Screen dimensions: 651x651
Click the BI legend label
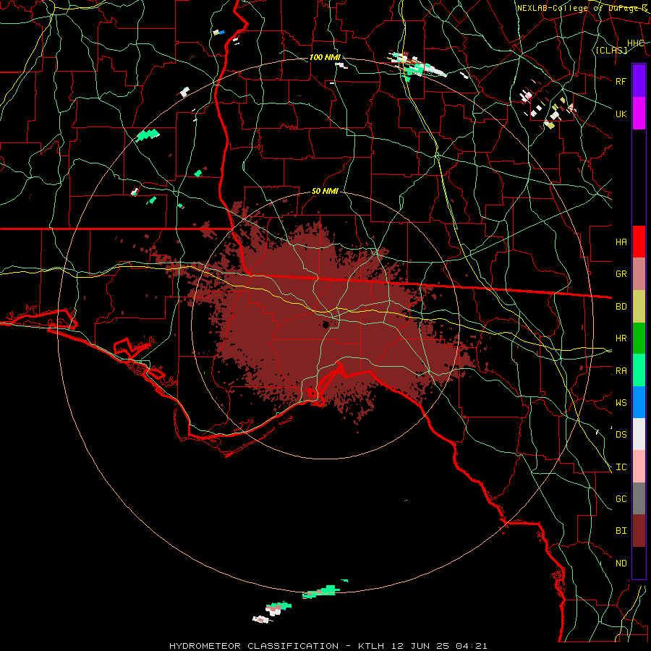tap(621, 531)
